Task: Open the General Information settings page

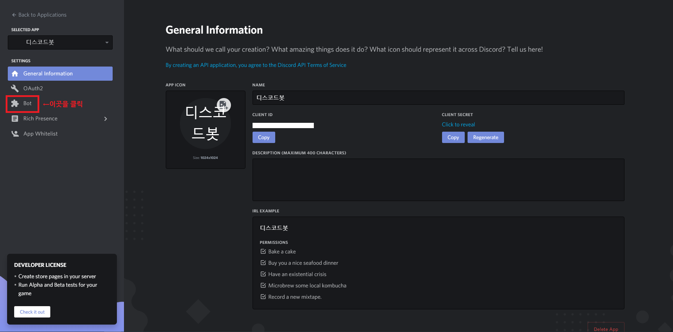Action: point(60,74)
